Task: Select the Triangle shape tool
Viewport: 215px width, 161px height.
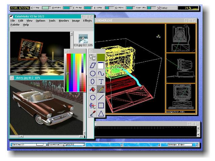Action: 101,114
